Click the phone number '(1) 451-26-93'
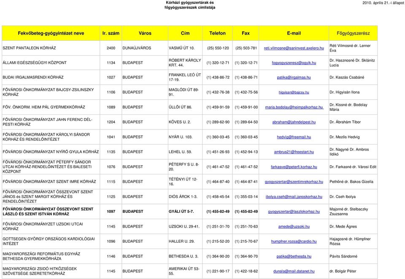The height and width of the screenshot is (279, 405). 218,152
